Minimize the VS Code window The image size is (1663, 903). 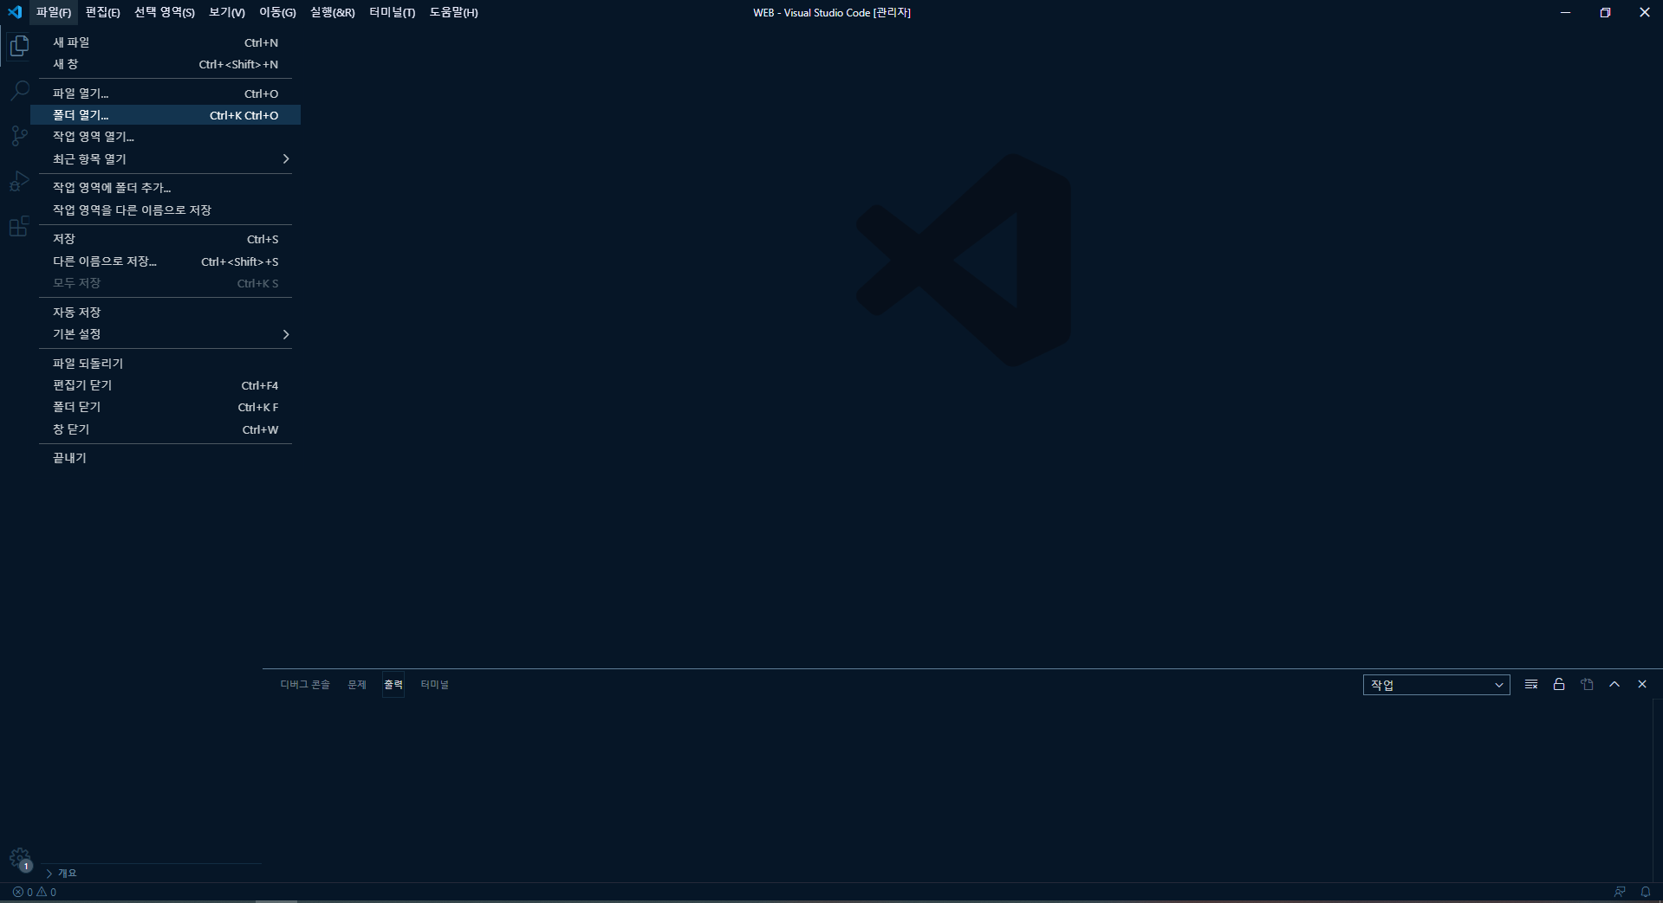click(x=1565, y=12)
